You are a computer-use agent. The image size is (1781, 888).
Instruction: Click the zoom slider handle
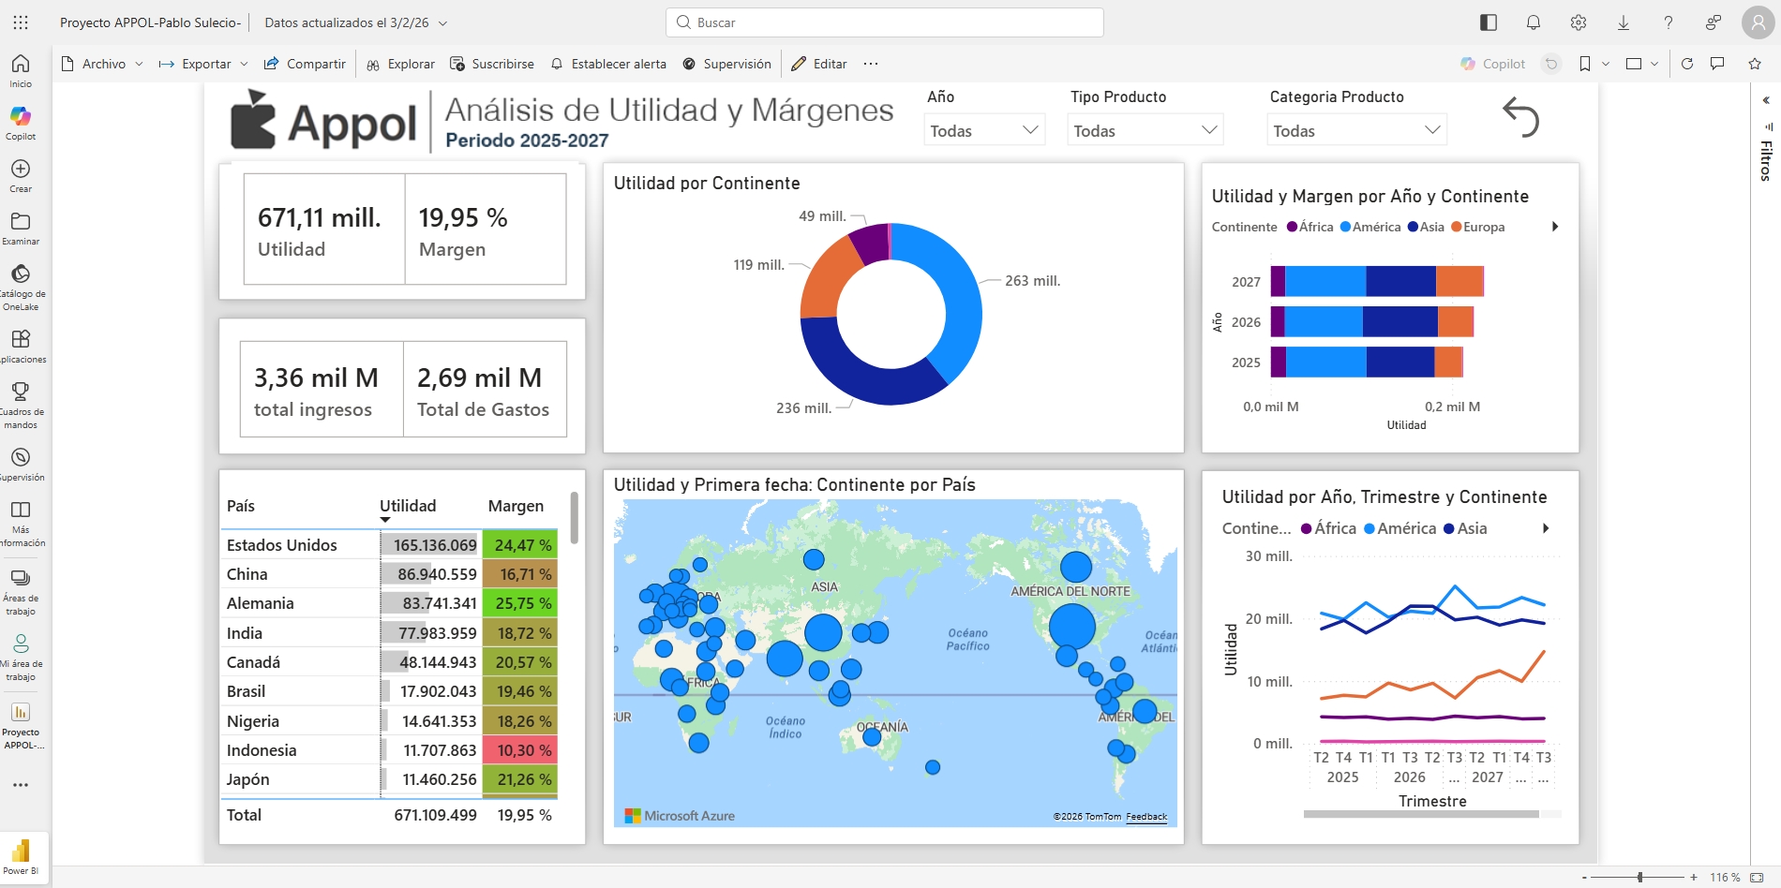[1639, 878]
